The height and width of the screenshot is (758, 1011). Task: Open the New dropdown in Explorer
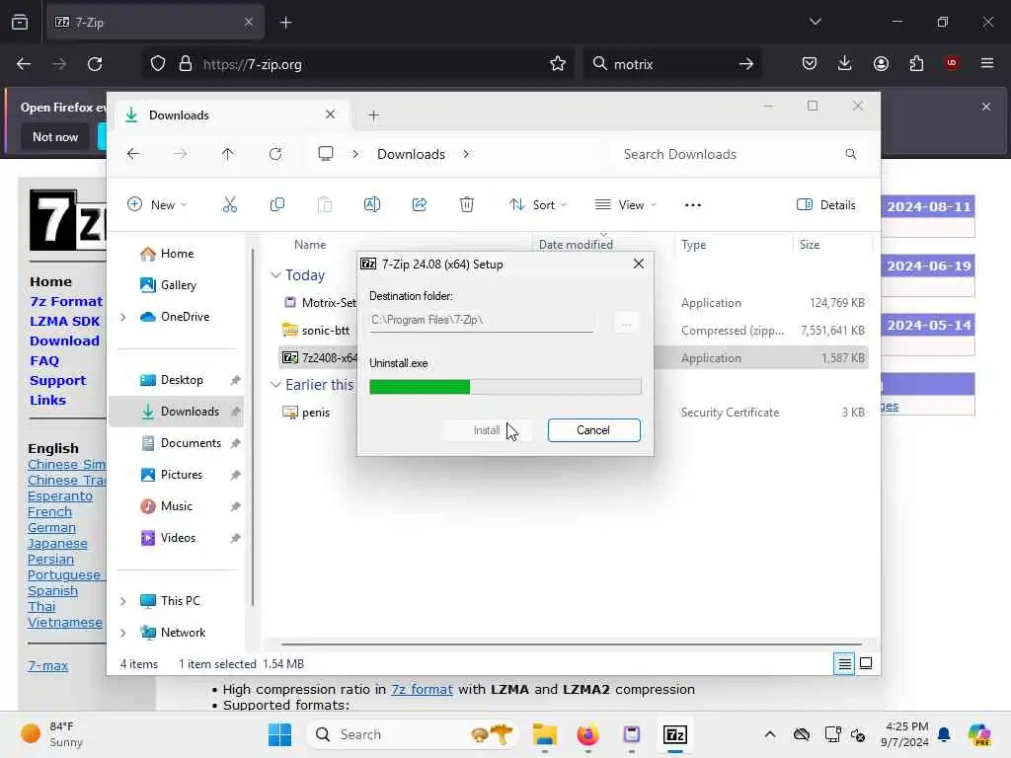point(157,205)
